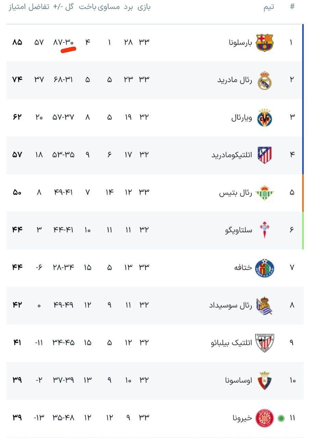Click Barcelona's underlined ۸۷-۳۰ goals value
The image size is (310, 438).
point(64,42)
